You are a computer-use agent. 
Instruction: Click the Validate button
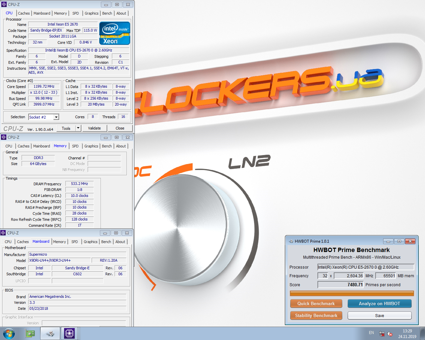(x=94, y=128)
